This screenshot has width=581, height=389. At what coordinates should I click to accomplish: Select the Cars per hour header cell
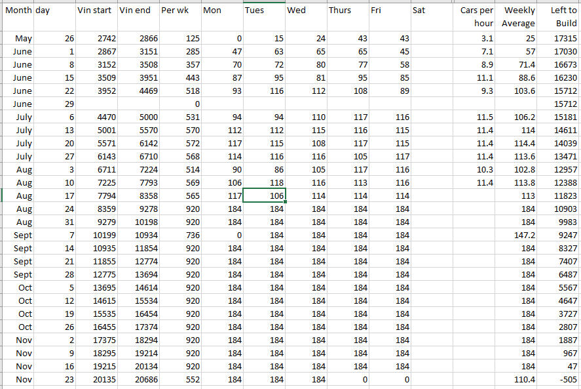[x=476, y=17]
